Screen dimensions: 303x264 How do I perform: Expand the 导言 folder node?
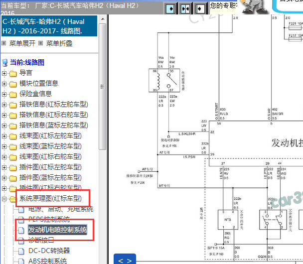(4, 73)
